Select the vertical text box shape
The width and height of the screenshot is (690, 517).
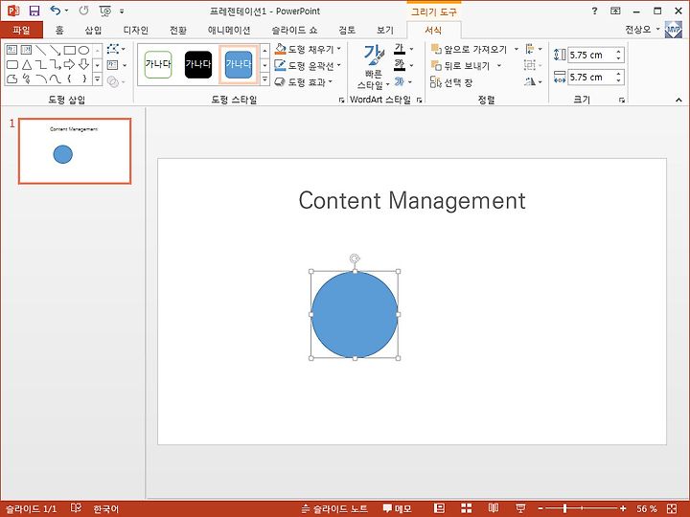(27, 50)
